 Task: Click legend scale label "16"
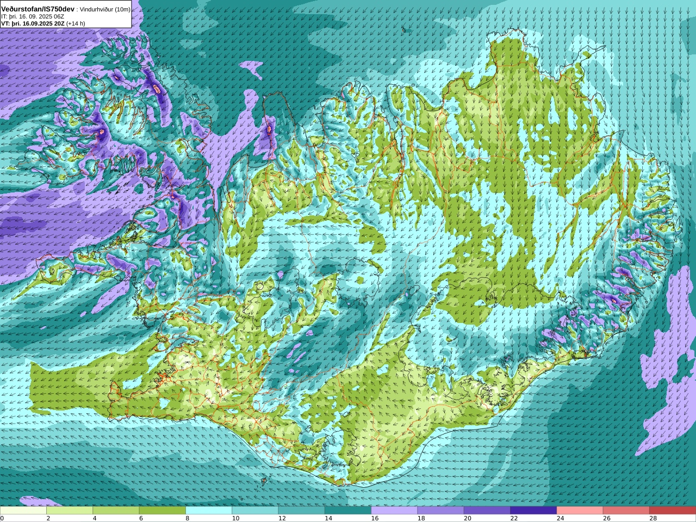point(375,518)
